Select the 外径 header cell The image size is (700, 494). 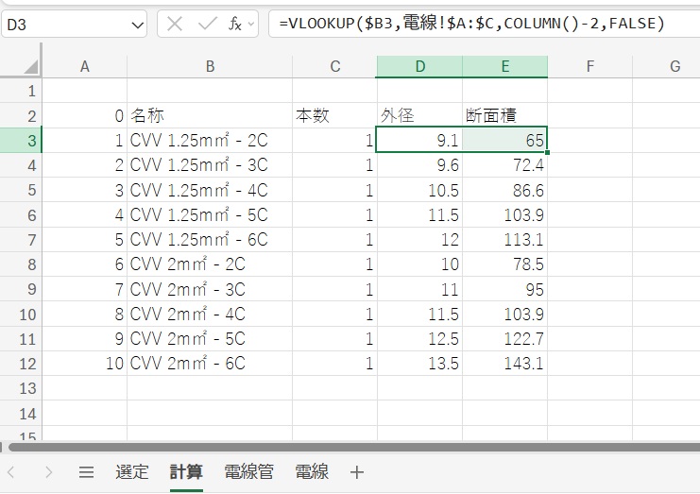419,116
